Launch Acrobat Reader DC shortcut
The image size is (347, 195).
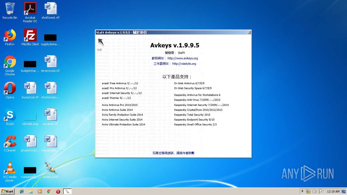point(30,12)
